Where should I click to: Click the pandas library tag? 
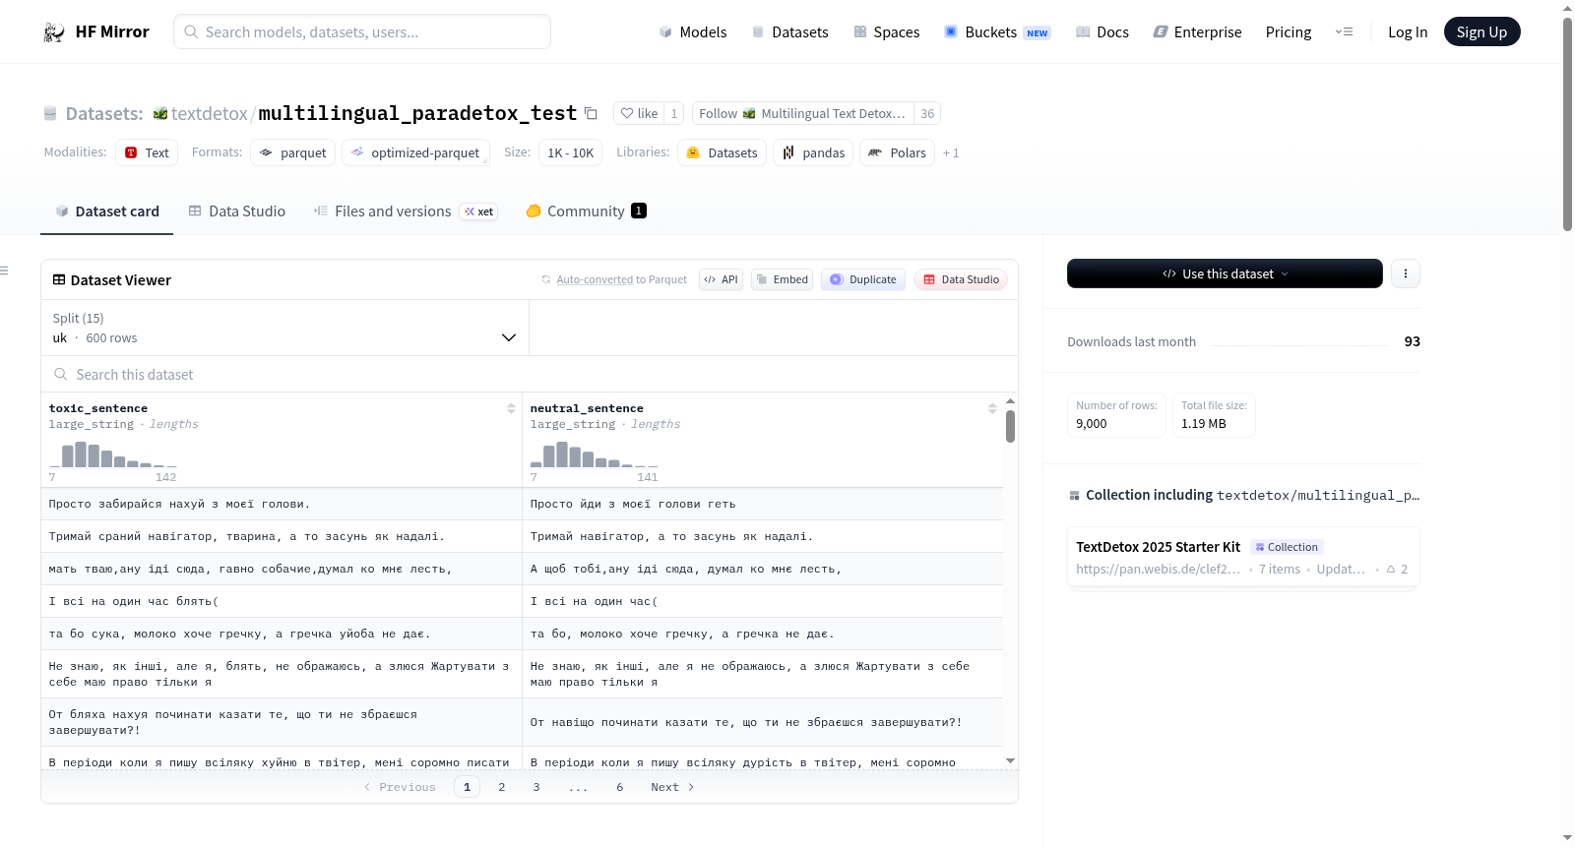tap(813, 152)
